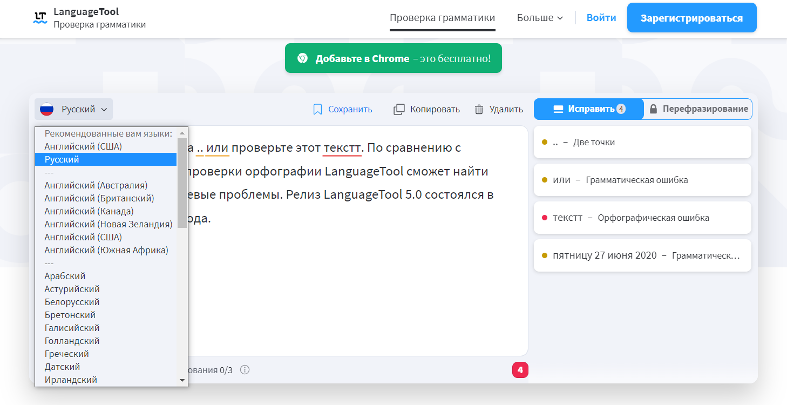Copy the text with Копировать
Image resolution: width=787 pixels, height=405 pixels.
point(427,109)
